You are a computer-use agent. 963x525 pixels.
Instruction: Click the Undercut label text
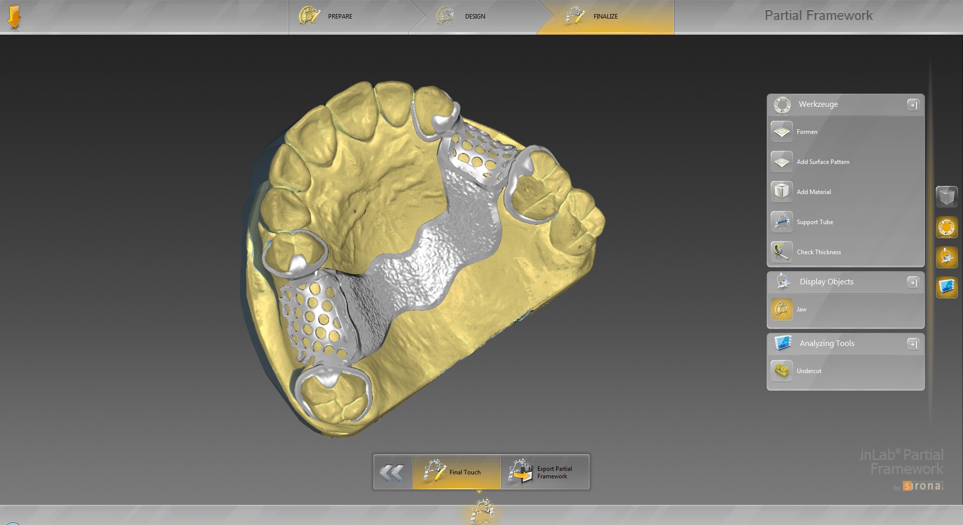(x=809, y=371)
